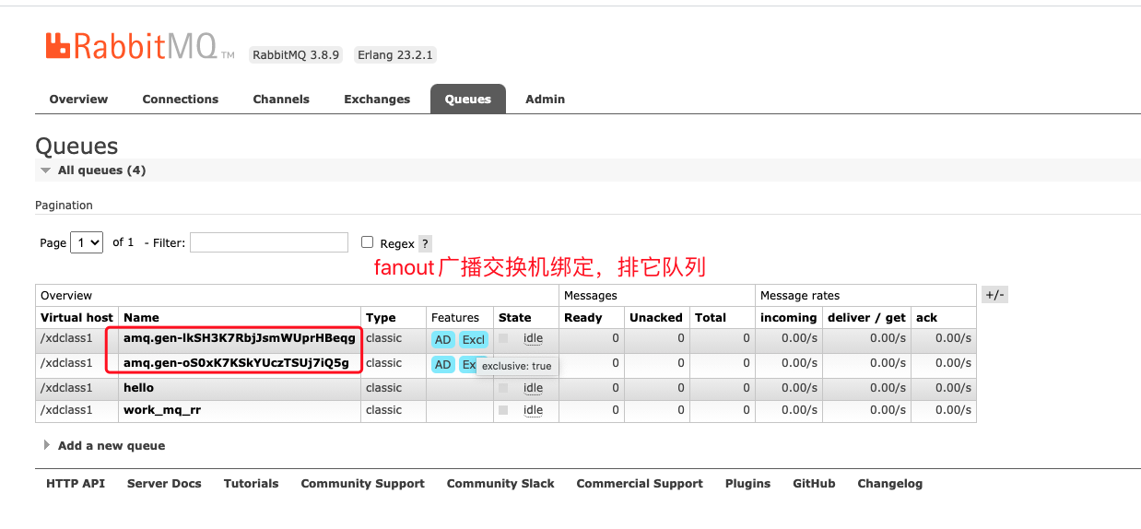Sort by Type column header
This screenshot has width=1141, height=529.
381,317
